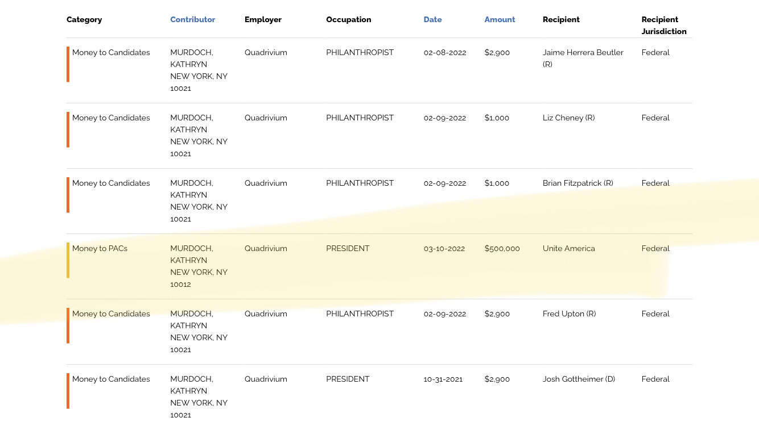This screenshot has height=426, width=759.
Task: Select recipient Brian Fitzpatrick (R)
Action: pos(577,183)
